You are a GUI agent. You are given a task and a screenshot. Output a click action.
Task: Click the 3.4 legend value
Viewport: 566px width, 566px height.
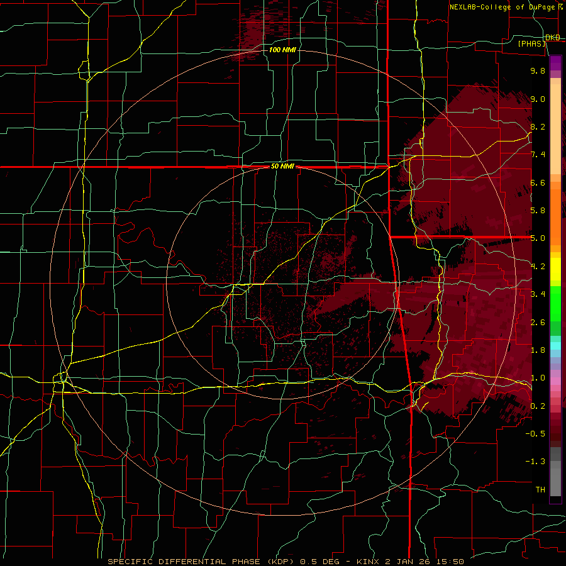[538, 294]
